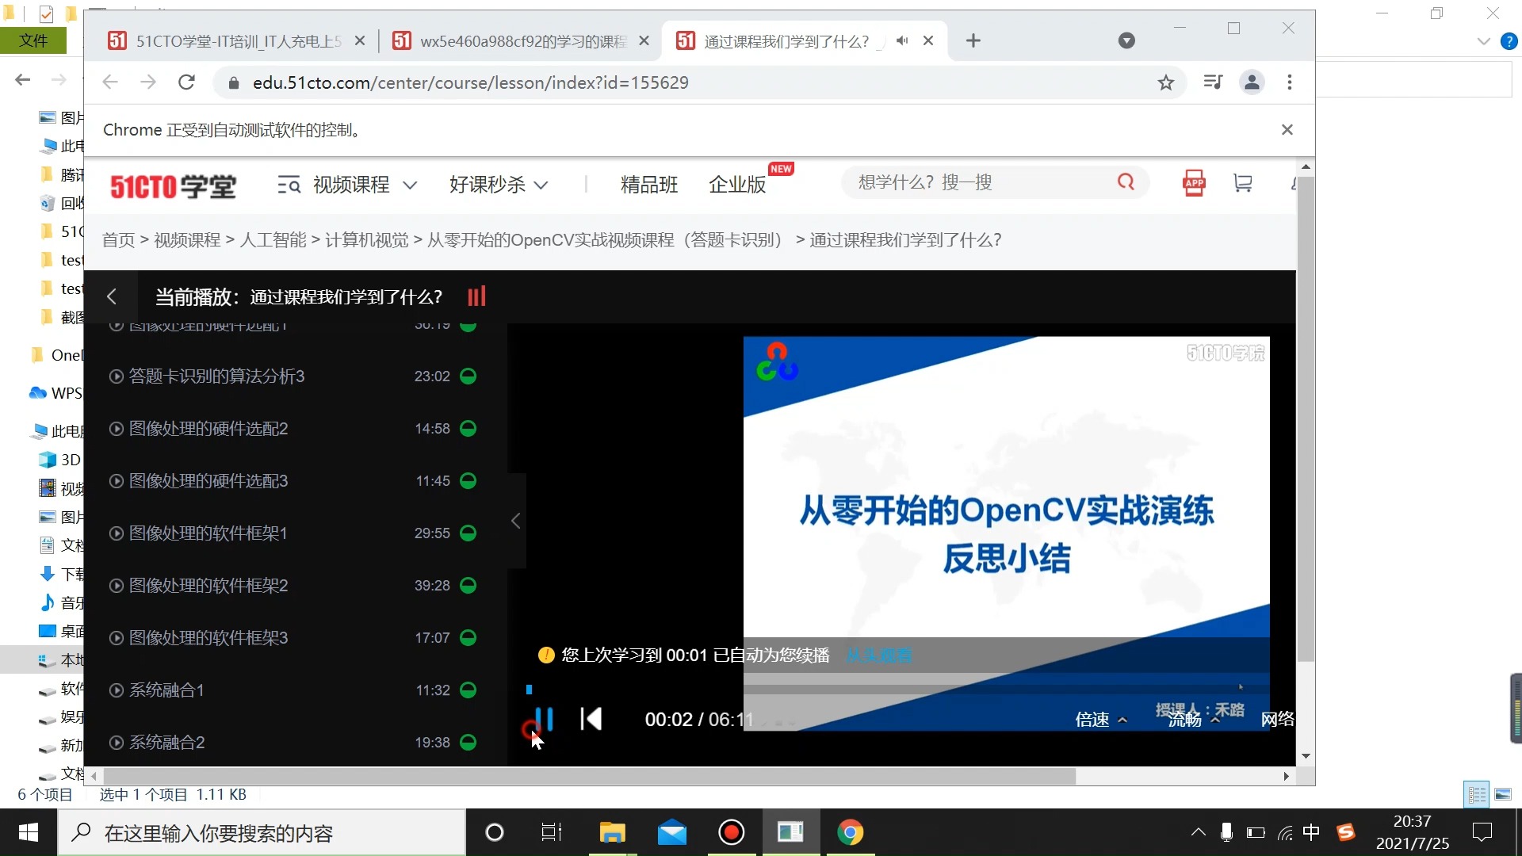This screenshot has height=856, width=1522.
Task: Play lesson 图像处理的软件框架2
Action: 208,586
